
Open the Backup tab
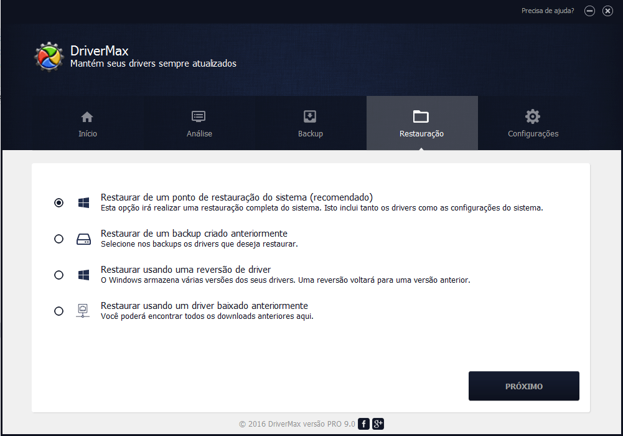pyautogui.click(x=310, y=123)
